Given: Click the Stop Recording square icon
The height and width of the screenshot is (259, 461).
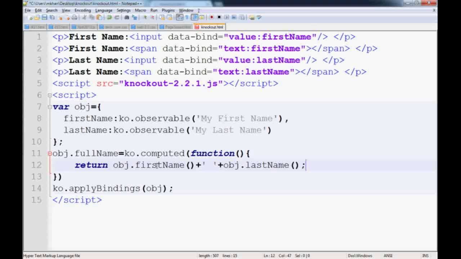Looking at the screenshot, I should click(x=220, y=17).
